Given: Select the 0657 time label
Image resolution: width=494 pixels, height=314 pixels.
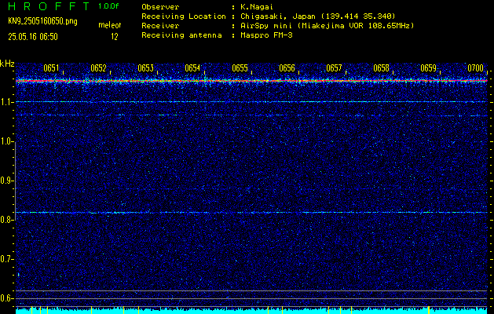Looking at the screenshot, I should coord(334,68).
